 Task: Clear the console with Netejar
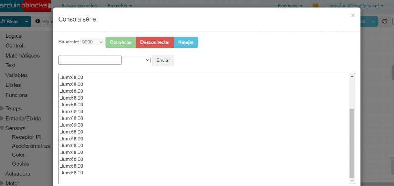pos(185,42)
